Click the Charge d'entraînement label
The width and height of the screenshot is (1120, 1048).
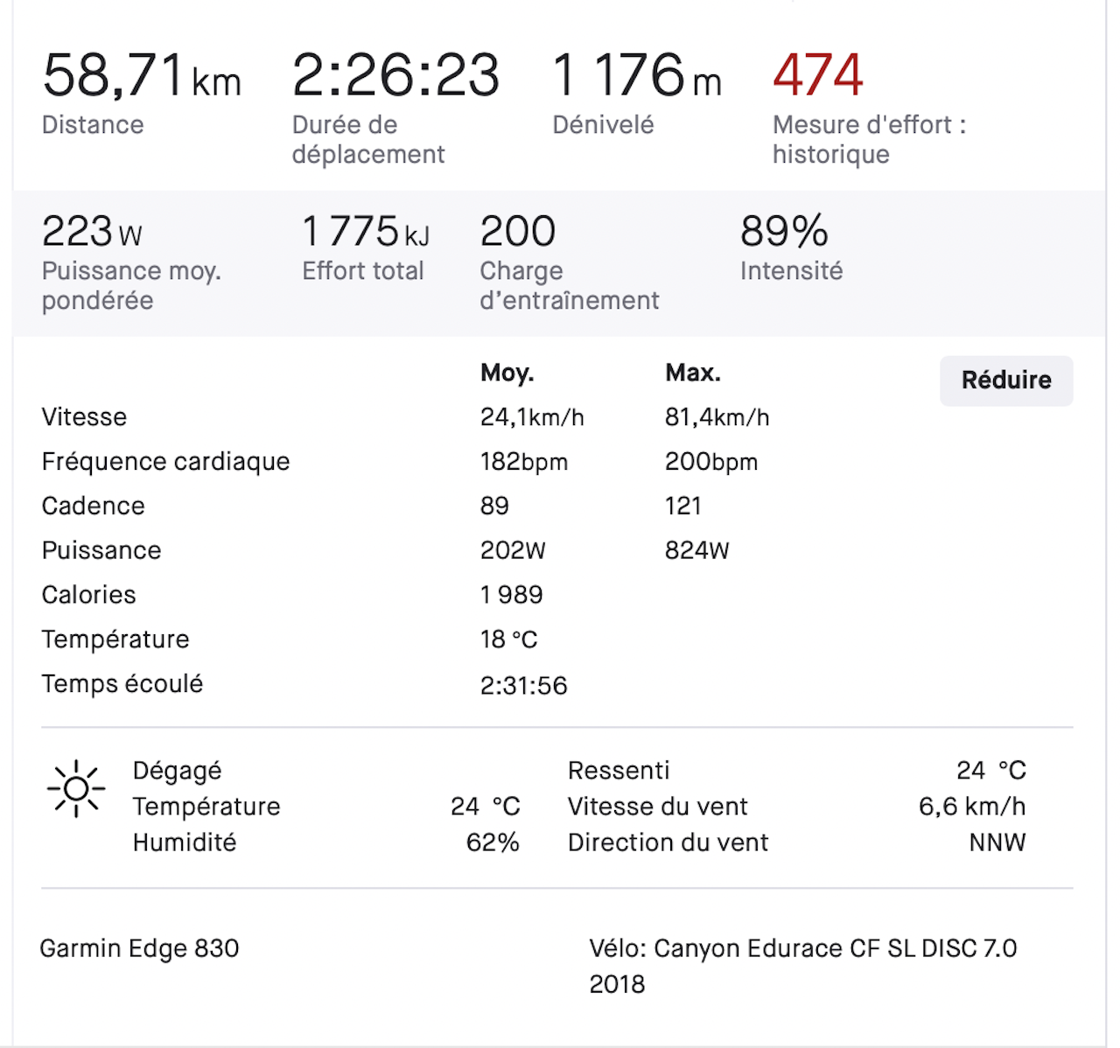coord(569,285)
